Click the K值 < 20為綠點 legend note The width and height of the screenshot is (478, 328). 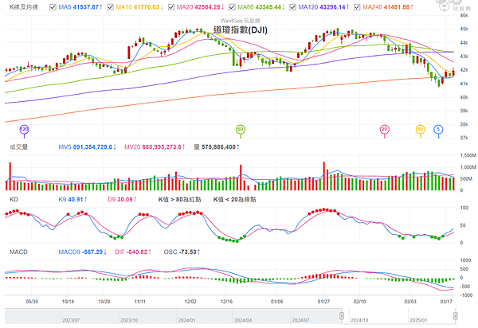tap(235, 200)
